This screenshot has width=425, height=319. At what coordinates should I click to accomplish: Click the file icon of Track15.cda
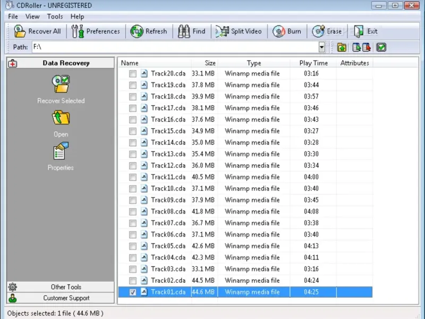click(144, 131)
